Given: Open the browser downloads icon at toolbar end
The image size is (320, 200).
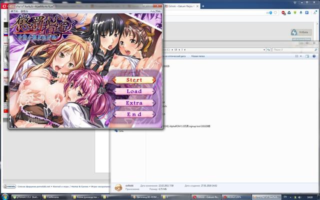Looking at the screenshot, I should click(315, 13).
